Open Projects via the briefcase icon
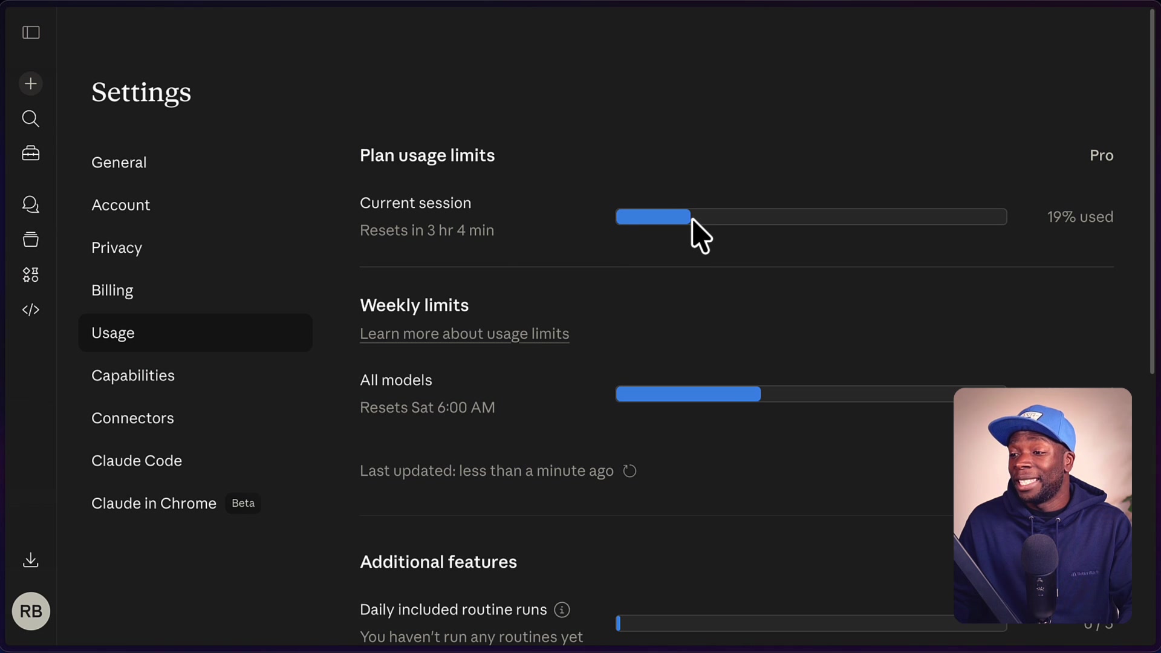This screenshot has height=653, width=1161. tap(30, 153)
